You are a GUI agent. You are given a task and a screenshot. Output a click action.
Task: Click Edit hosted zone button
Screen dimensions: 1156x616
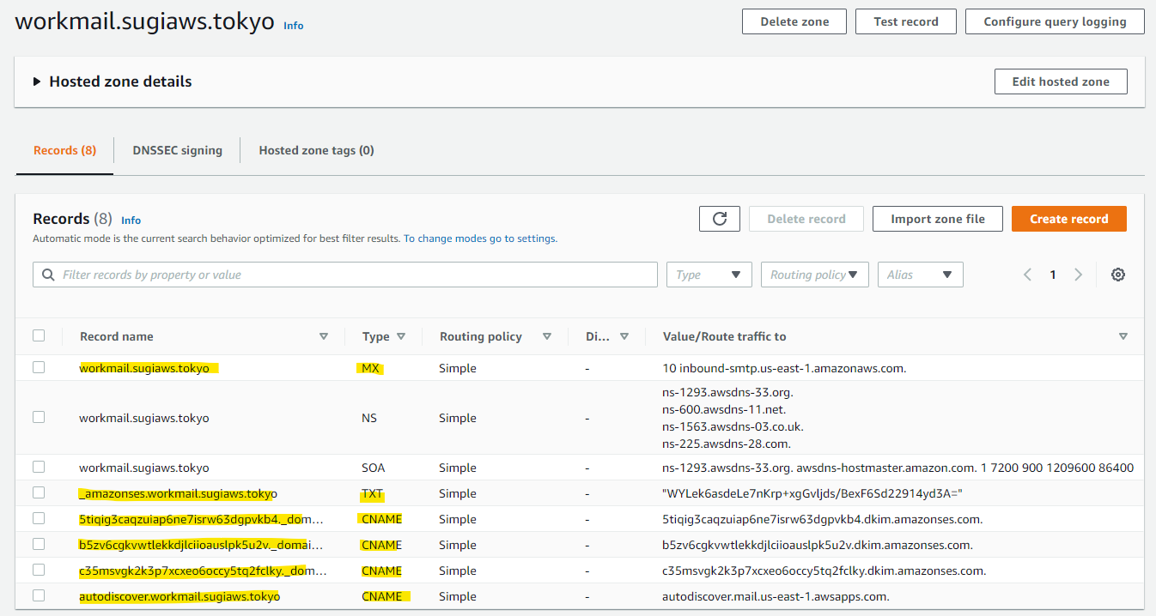point(1061,82)
